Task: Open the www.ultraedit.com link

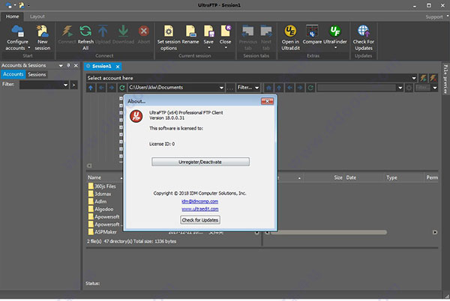Action: (200, 209)
